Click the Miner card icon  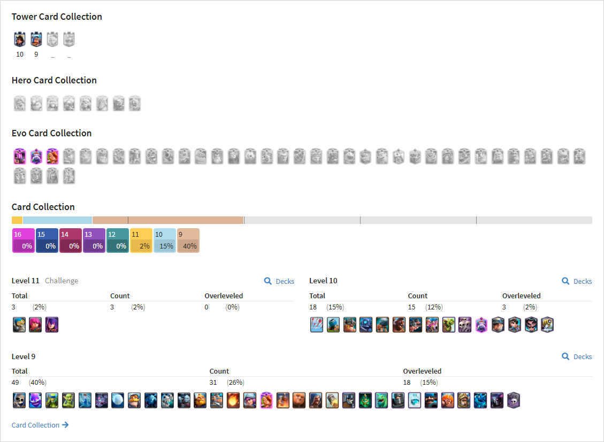pyautogui.click(x=498, y=324)
